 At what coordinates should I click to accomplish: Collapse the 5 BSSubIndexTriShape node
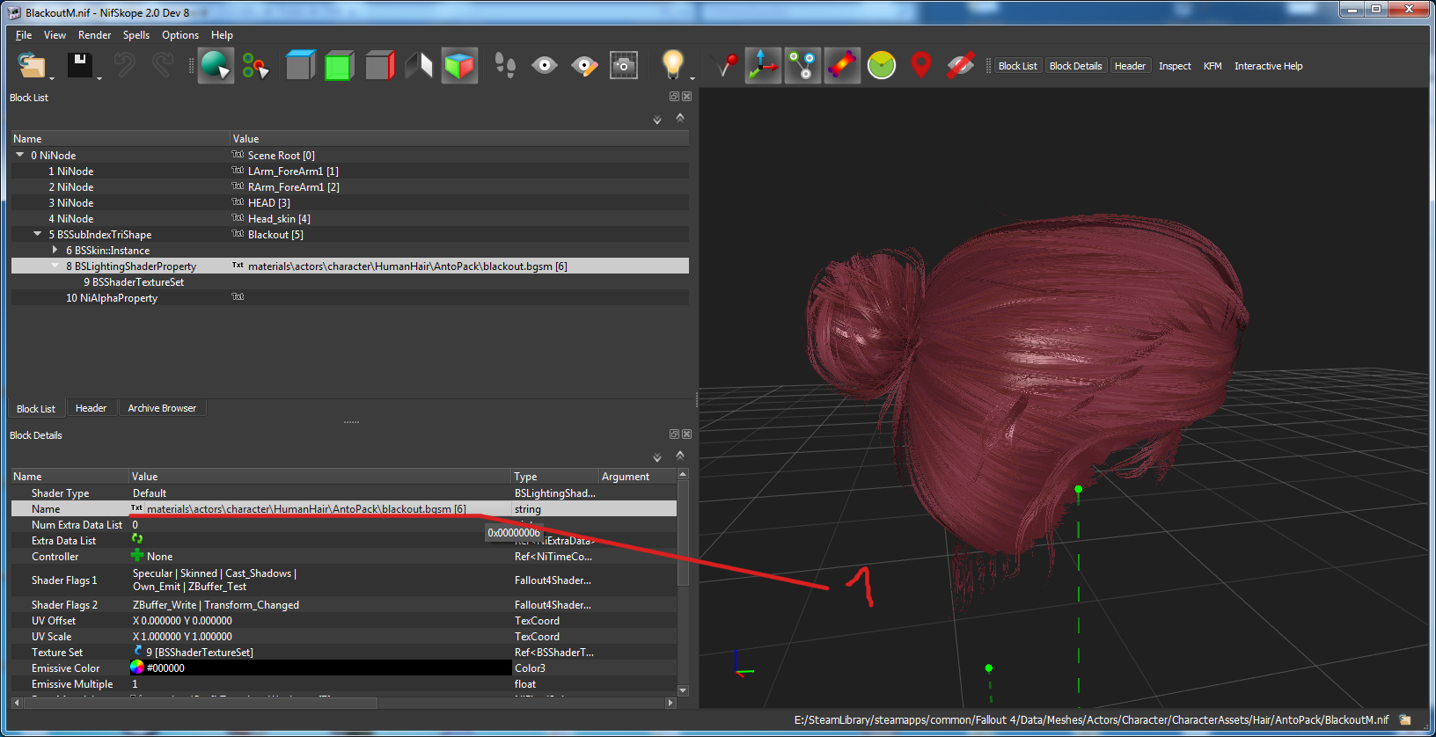click(38, 234)
